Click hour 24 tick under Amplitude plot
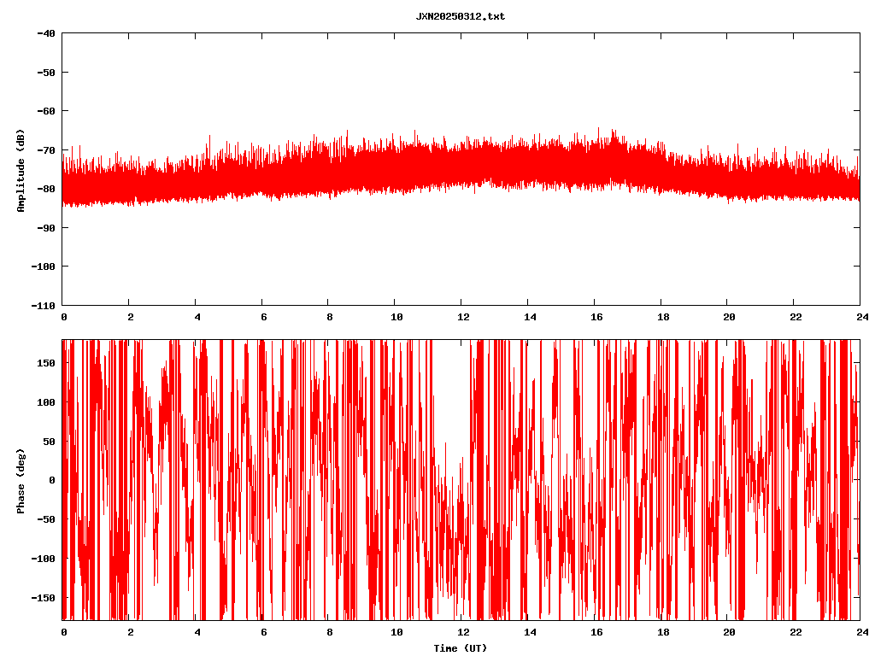875x656 pixels. (862, 318)
